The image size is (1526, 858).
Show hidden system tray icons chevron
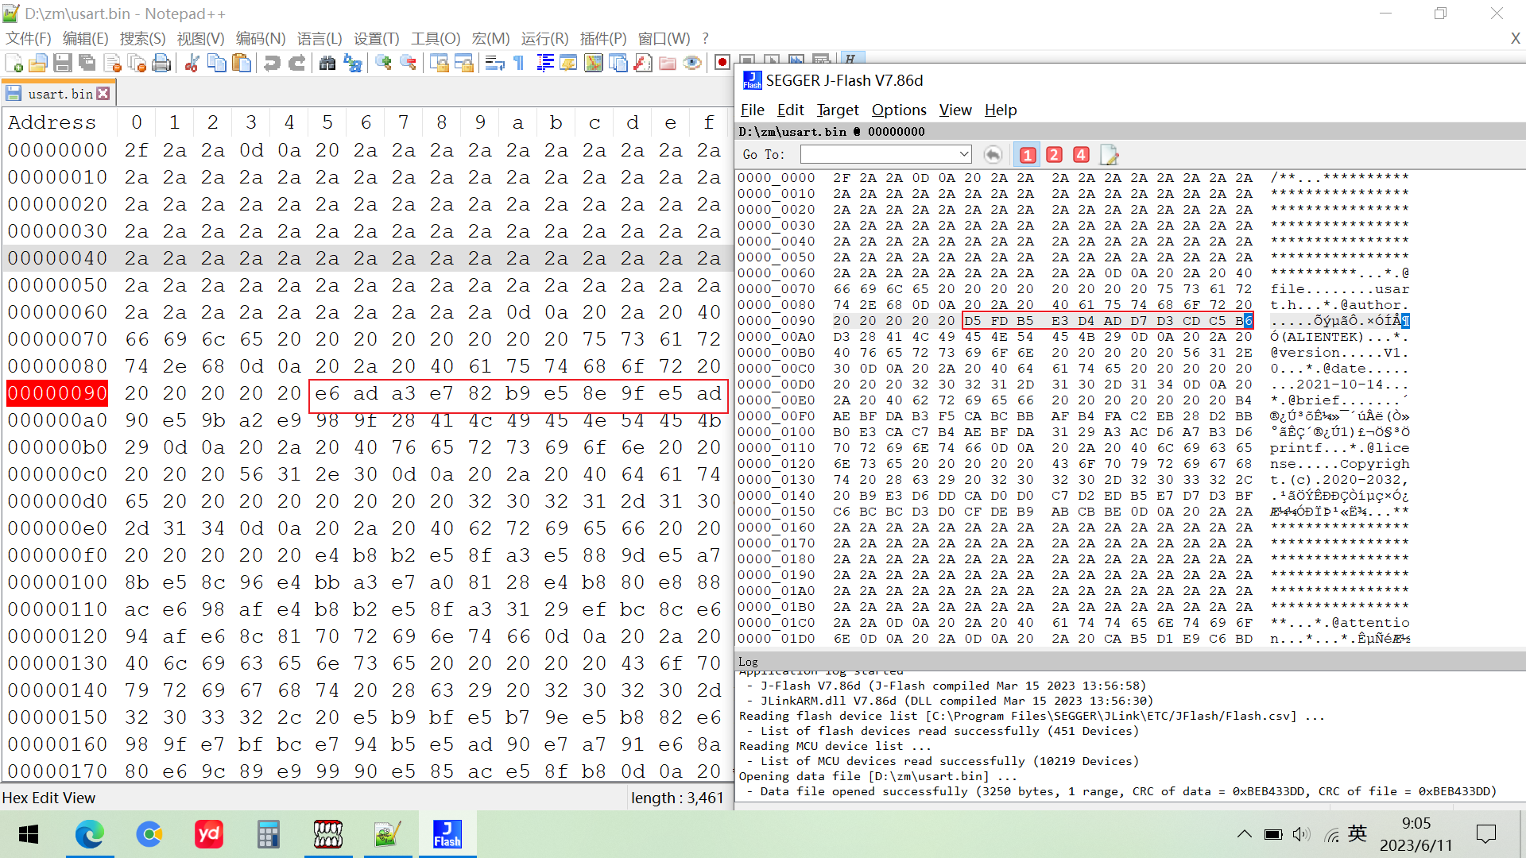click(1245, 834)
